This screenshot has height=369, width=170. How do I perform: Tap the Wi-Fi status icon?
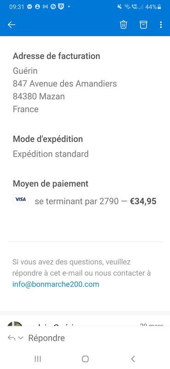127,7
